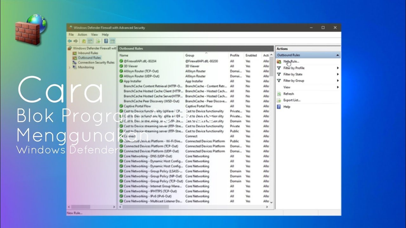The height and width of the screenshot is (228, 406).
Task: Select Inbound Rules in the tree
Action: coord(88,53)
